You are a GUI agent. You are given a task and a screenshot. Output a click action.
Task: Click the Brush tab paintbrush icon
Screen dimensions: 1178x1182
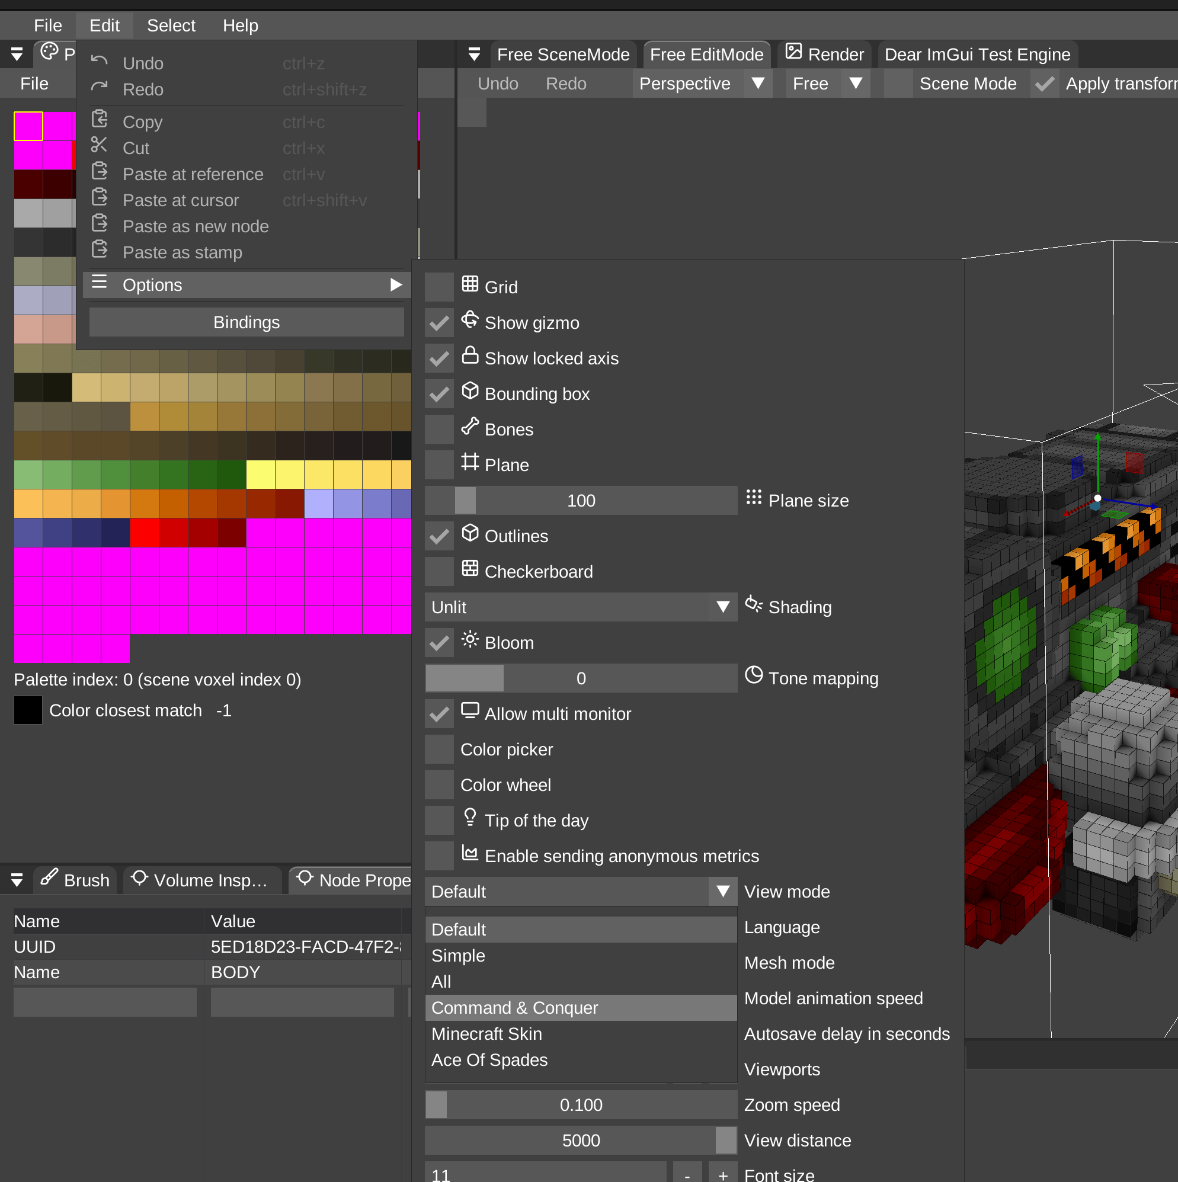tap(50, 877)
